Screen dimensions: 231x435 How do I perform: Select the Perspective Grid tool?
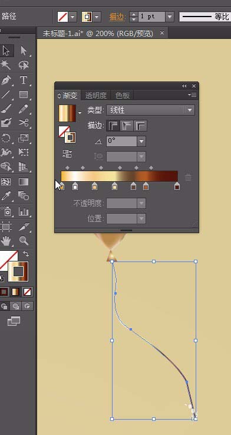click(x=24, y=166)
